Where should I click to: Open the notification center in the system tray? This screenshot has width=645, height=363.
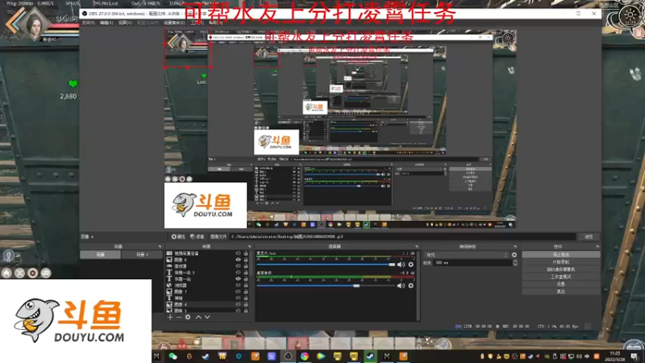pyautogui.click(x=635, y=356)
